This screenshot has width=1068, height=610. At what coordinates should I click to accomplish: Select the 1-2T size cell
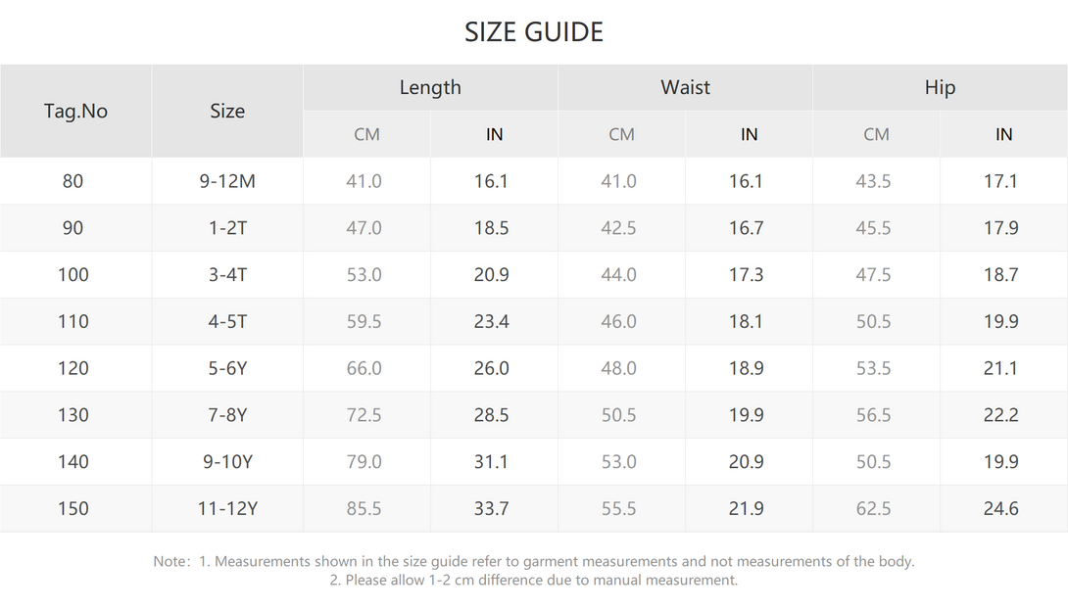(x=227, y=228)
